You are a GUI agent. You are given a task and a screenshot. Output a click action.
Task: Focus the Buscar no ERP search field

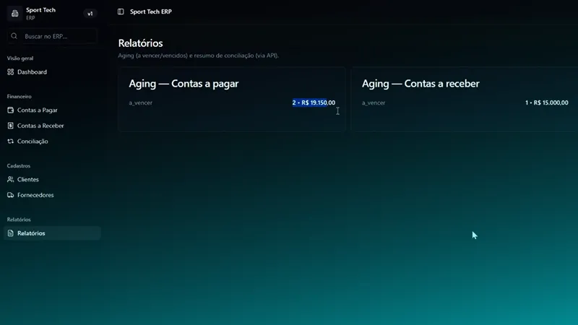point(52,36)
